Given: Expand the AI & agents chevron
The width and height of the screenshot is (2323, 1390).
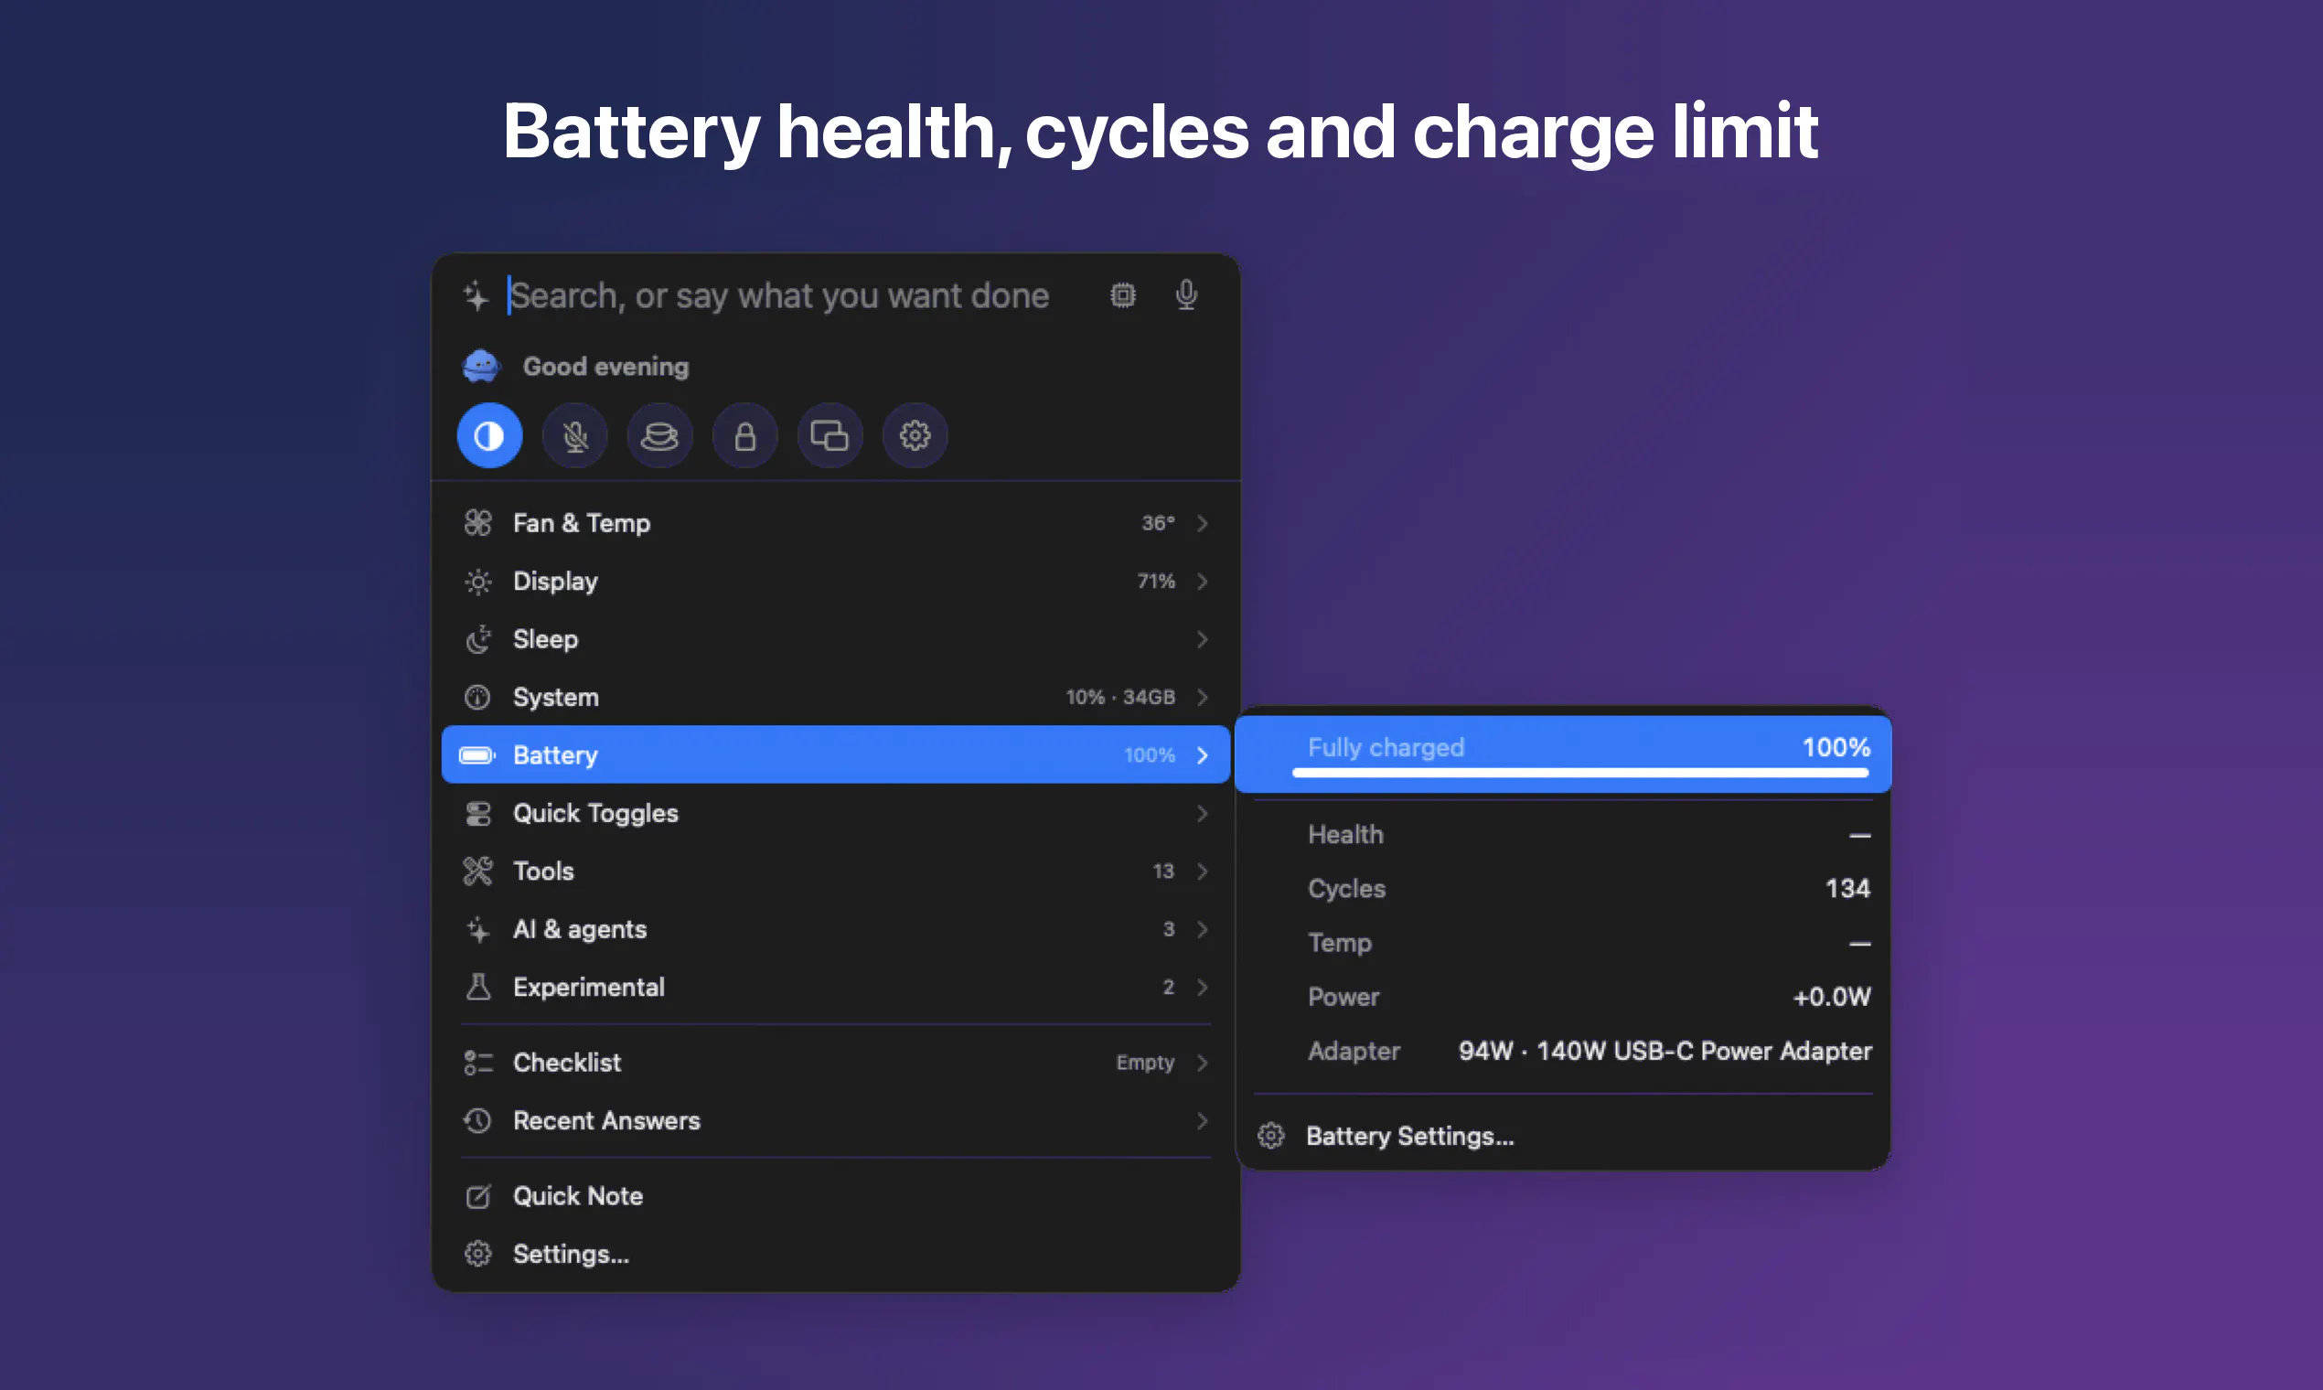Looking at the screenshot, I should pos(1203,929).
